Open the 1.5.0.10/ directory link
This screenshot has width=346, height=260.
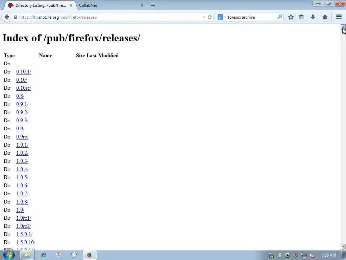[x=26, y=242]
